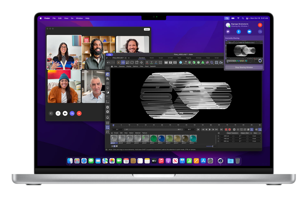Open the chat bubble in the FaceTime panel
The image size is (308, 197).
click(x=228, y=32)
